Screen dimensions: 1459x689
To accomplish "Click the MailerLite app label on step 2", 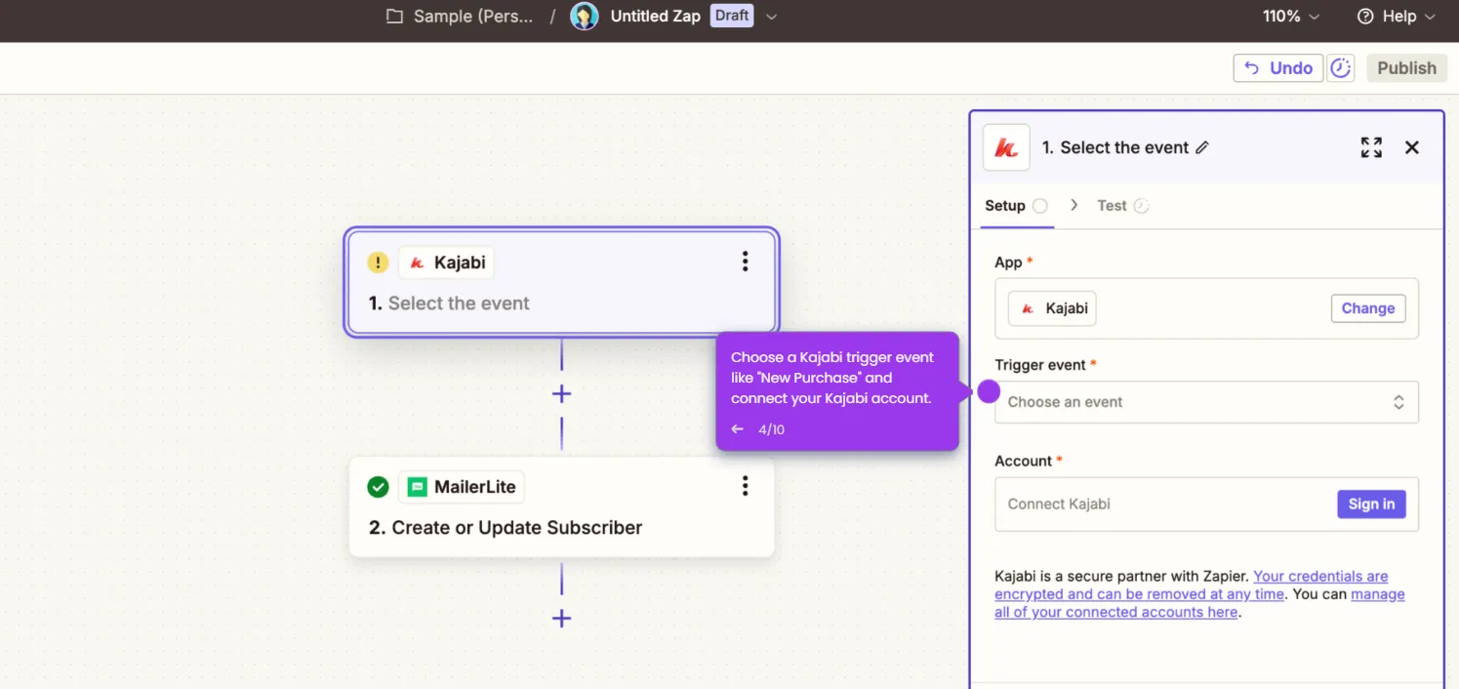I will click(x=462, y=487).
